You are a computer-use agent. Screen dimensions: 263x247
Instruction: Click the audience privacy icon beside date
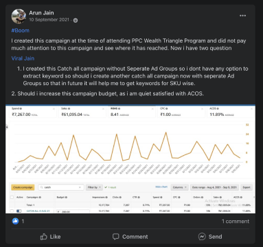(76, 21)
